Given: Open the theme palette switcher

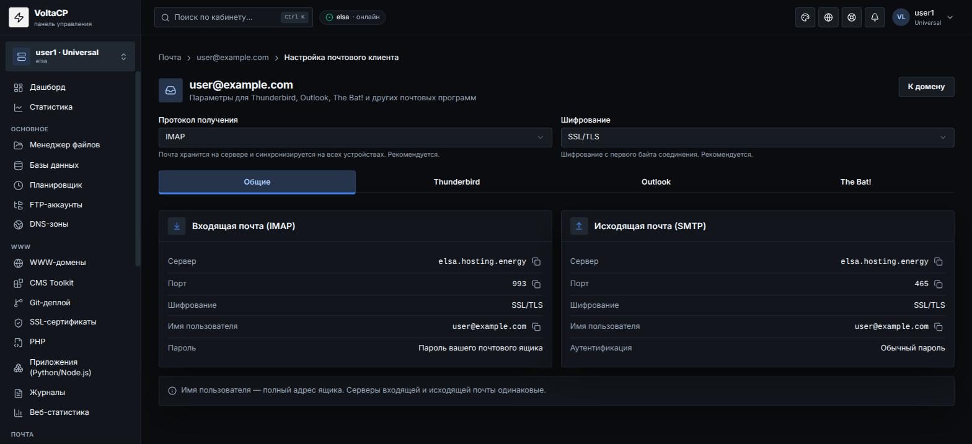Looking at the screenshot, I should (x=805, y=17).
